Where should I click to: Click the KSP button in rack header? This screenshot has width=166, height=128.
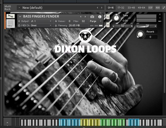coord(151,8)
